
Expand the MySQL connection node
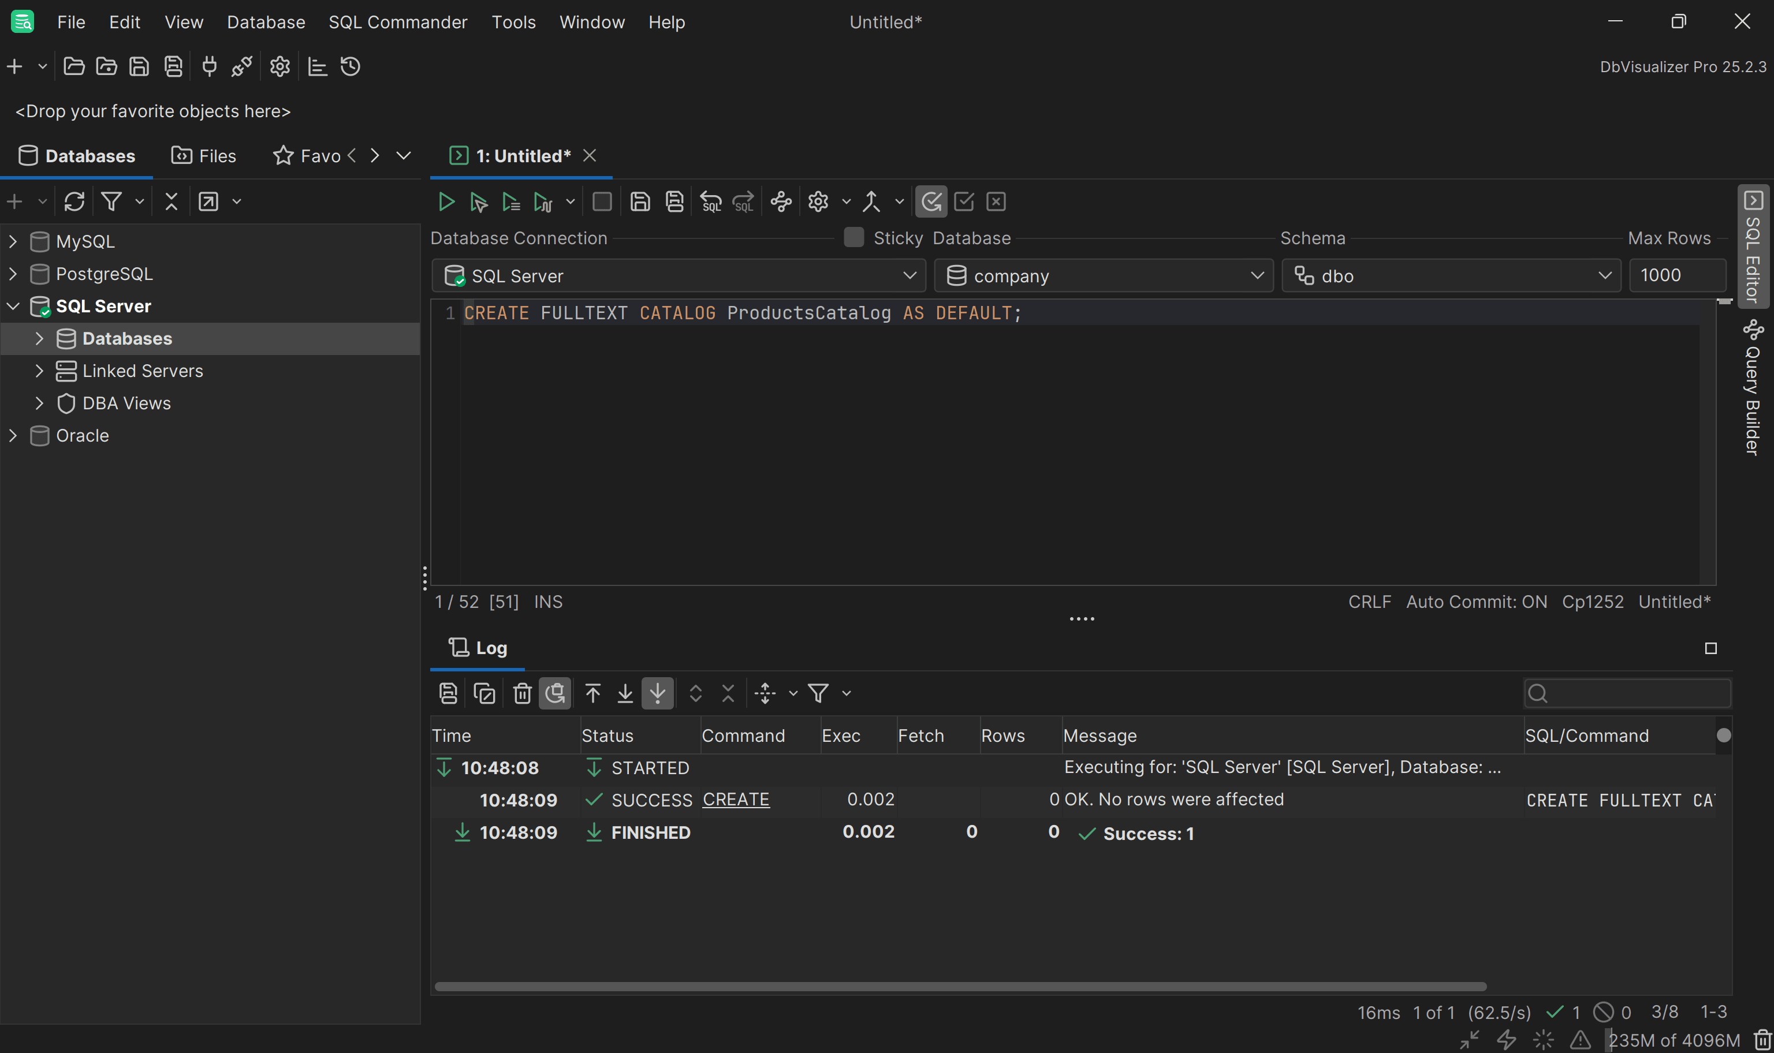coord(13,241)
